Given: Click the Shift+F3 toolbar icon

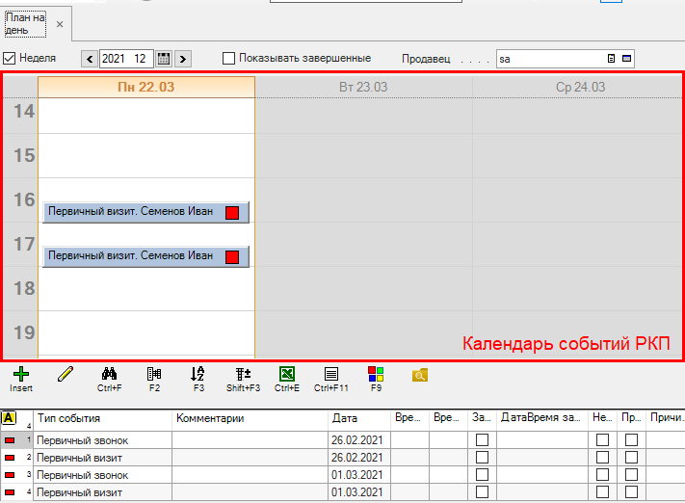Looking at the screenshot, I should (242, 374).
